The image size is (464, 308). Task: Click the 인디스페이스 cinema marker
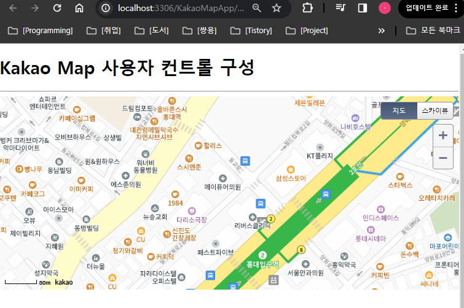380,209
